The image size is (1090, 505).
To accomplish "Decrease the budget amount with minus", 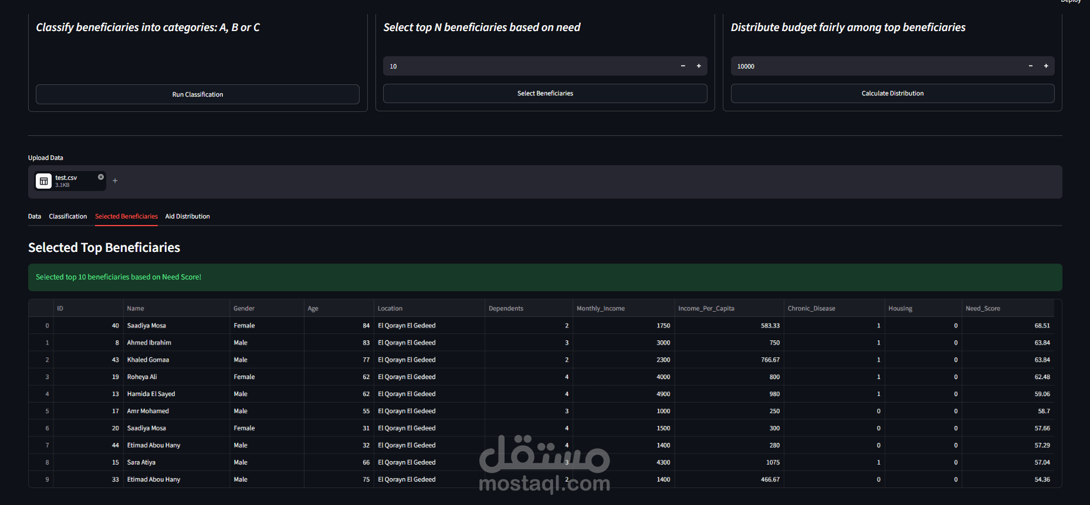I will 1031,66.
